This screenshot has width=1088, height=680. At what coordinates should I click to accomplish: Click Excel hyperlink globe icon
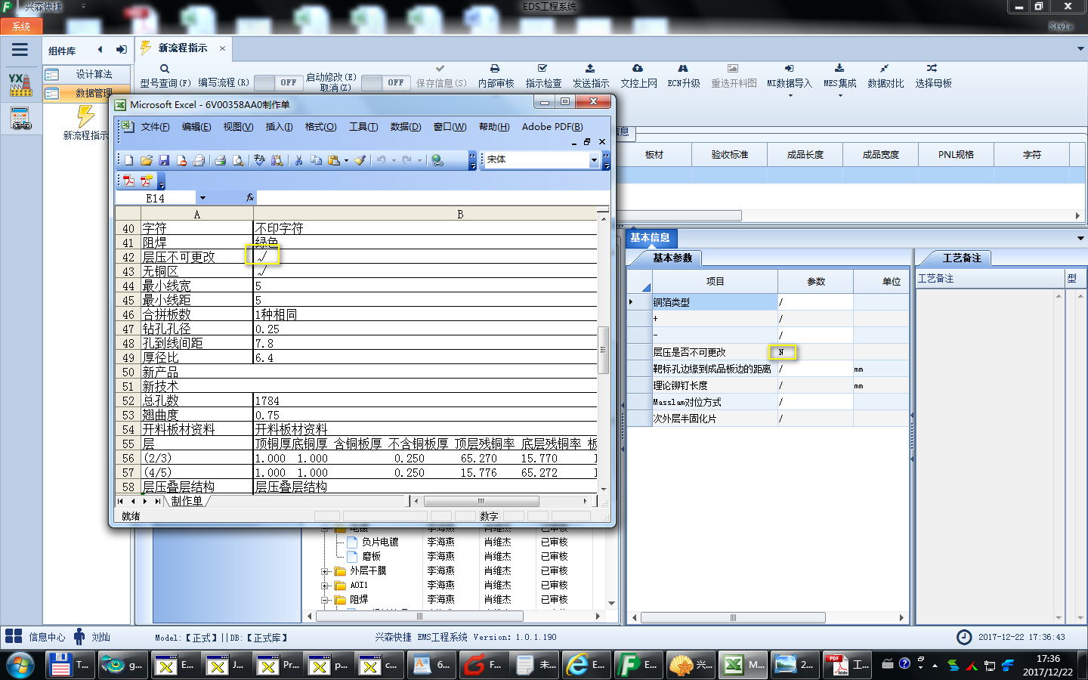(x=437, y=160)
